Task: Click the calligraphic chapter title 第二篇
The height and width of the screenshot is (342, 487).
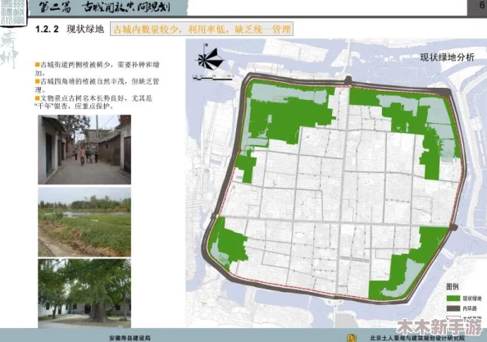Action: (55, 7)
